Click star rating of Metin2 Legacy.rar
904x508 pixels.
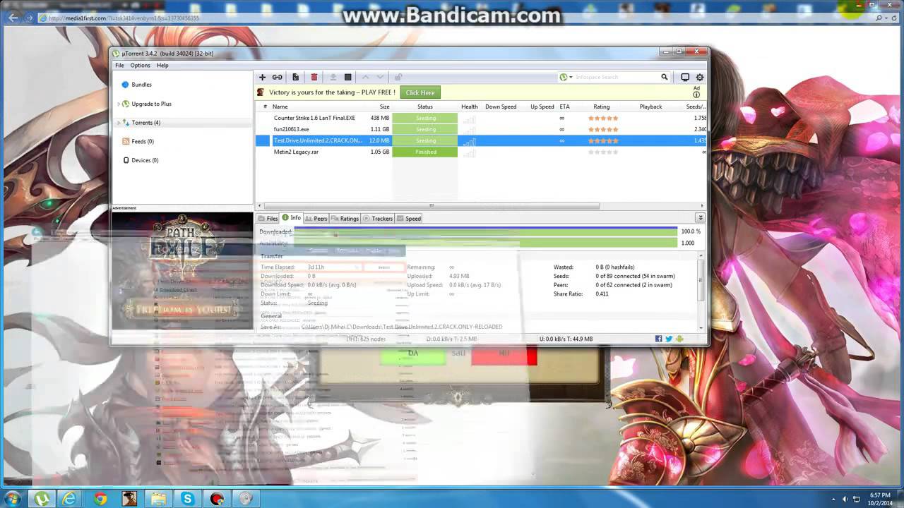coord(603,152)
